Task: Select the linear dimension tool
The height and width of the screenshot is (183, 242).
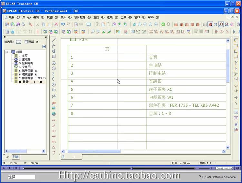Action: [54, 120]
